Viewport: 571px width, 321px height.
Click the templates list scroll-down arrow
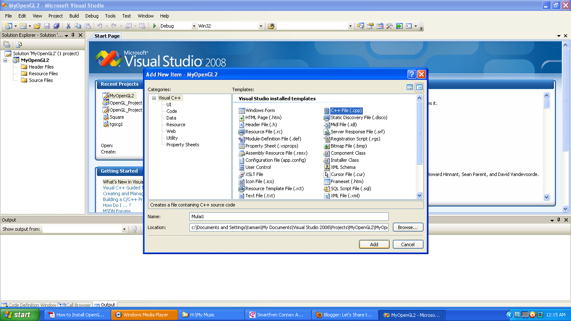click(x=420, y=196)
